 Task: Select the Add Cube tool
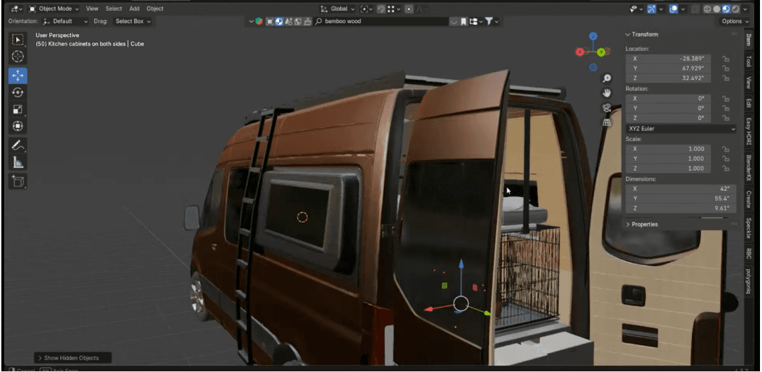tap(18, 182)
